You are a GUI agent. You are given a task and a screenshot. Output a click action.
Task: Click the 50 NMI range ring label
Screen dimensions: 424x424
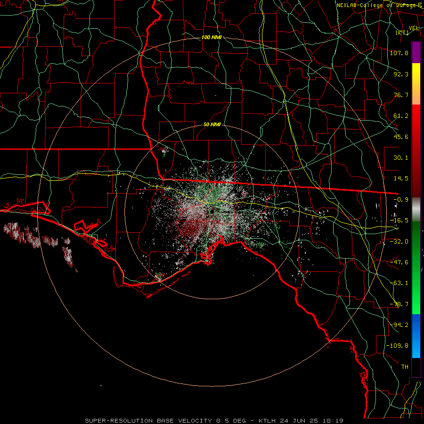(x=212, y=125)
